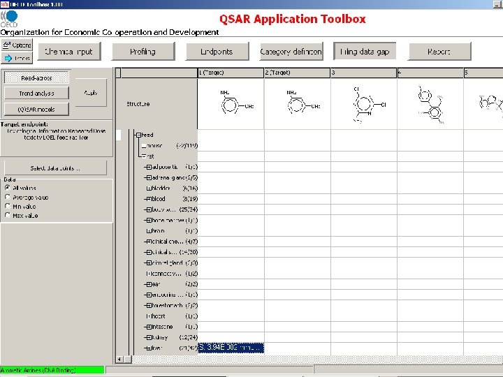
Task: Open the Category definition stage
Action: coord(291,51)
